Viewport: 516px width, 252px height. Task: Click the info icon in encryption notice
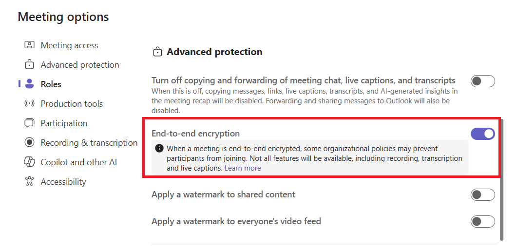click(x=159, y=149)
